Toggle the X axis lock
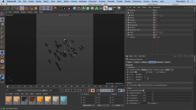 click(x=41, y=8)
